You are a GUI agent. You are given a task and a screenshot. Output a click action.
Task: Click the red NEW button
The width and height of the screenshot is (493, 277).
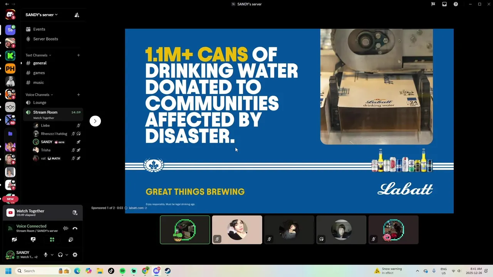click(10, 199)
